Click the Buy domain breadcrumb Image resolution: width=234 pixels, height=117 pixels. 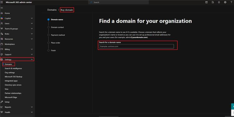67,10
